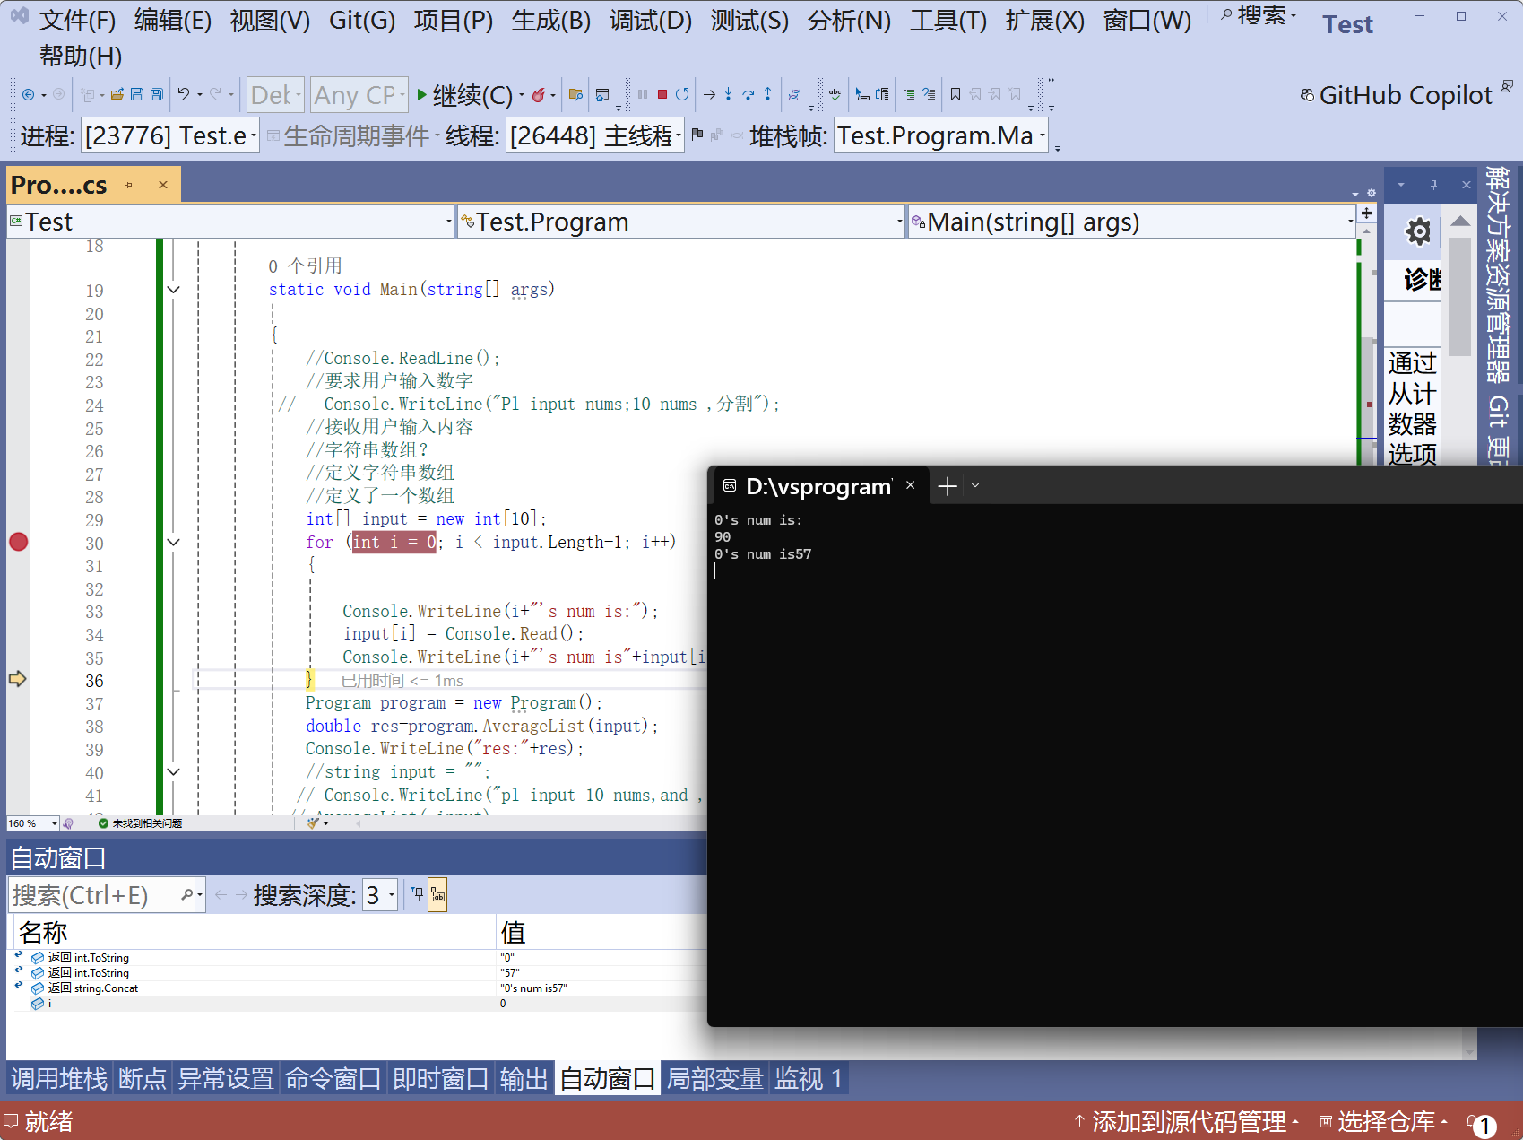
Task: Click the Save file icon
Action: coord(137,94)
